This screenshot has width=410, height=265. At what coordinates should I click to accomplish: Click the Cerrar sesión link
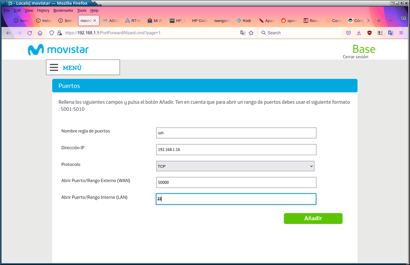(355, 57)
